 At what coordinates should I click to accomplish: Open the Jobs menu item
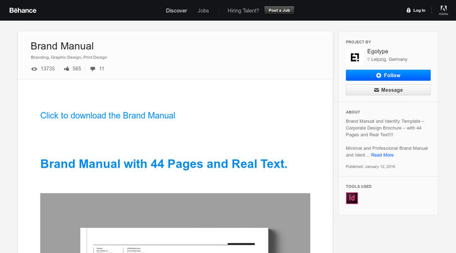pos(203,10)
